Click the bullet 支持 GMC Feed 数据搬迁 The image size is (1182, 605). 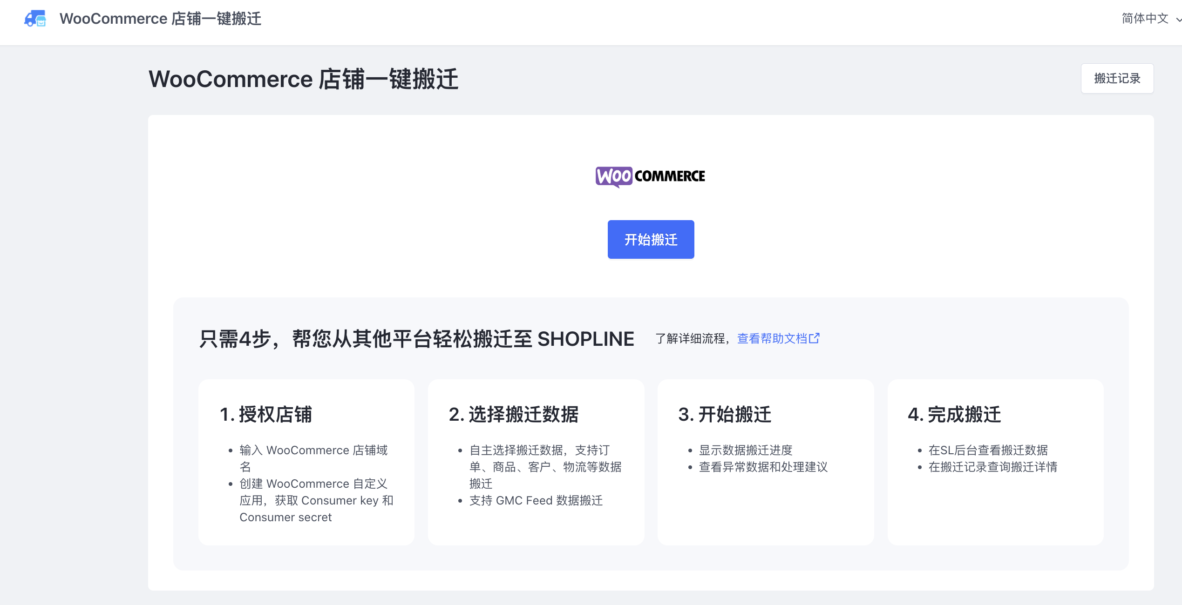536,500
